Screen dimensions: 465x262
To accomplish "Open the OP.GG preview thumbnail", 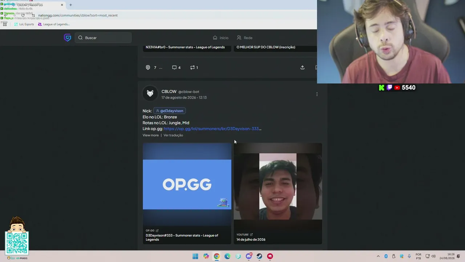I will [x=187, y=184].
